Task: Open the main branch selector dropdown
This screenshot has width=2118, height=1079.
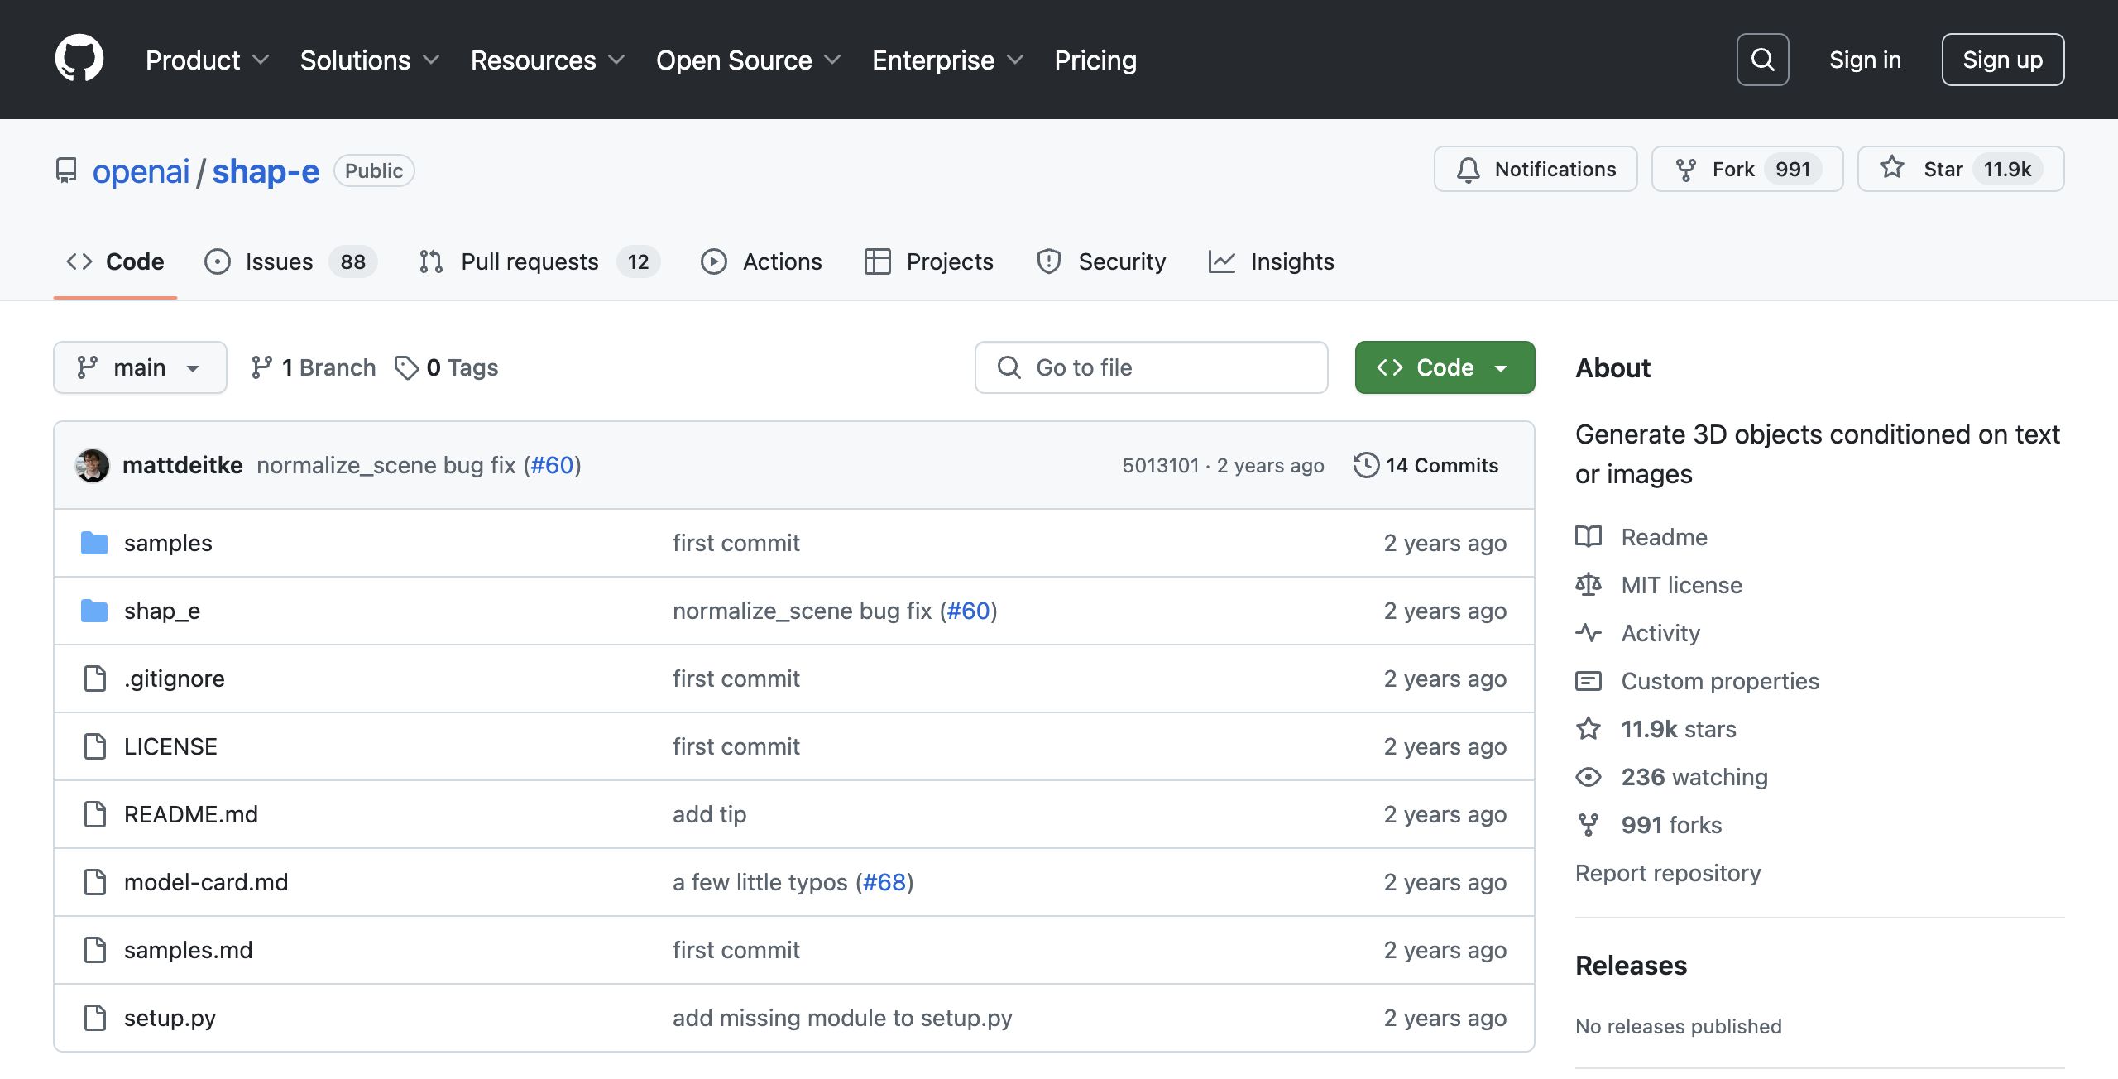Action: tap(140, 367)
